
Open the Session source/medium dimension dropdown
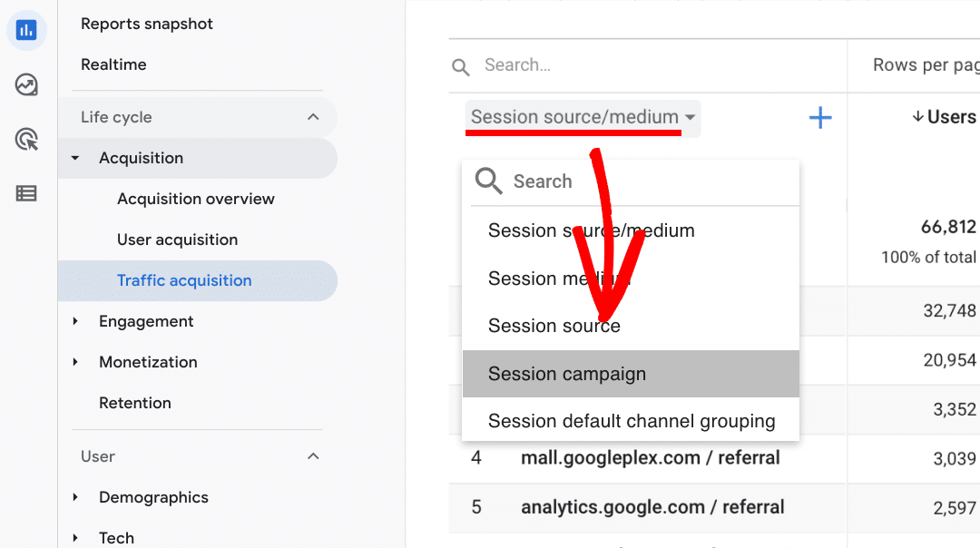pyautogui.click(x=581, y=118)
